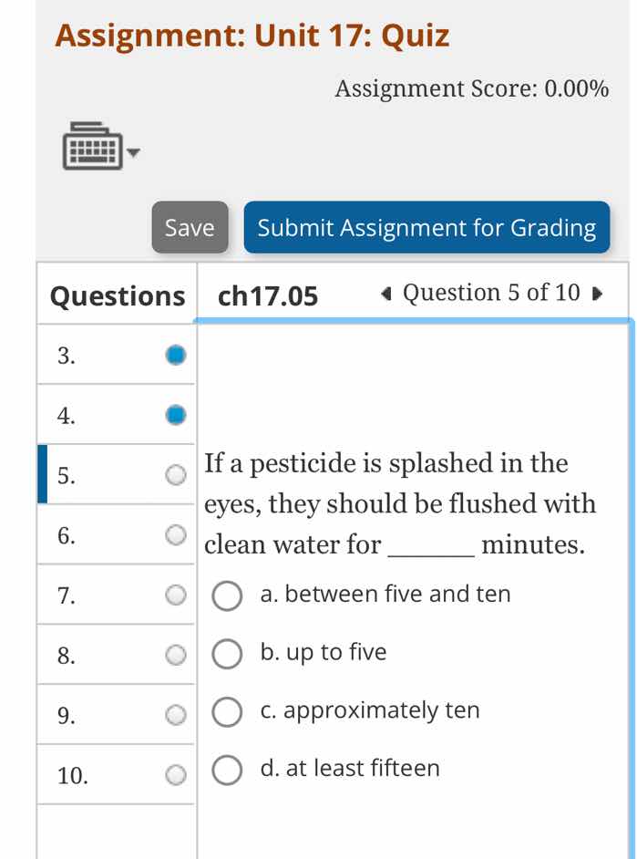Click the unanswered status circle beside question 10
637x859 pixels.
point(175,775)
